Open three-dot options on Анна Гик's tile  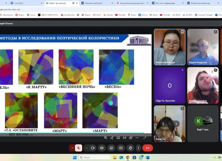click(x=176, y=124)
